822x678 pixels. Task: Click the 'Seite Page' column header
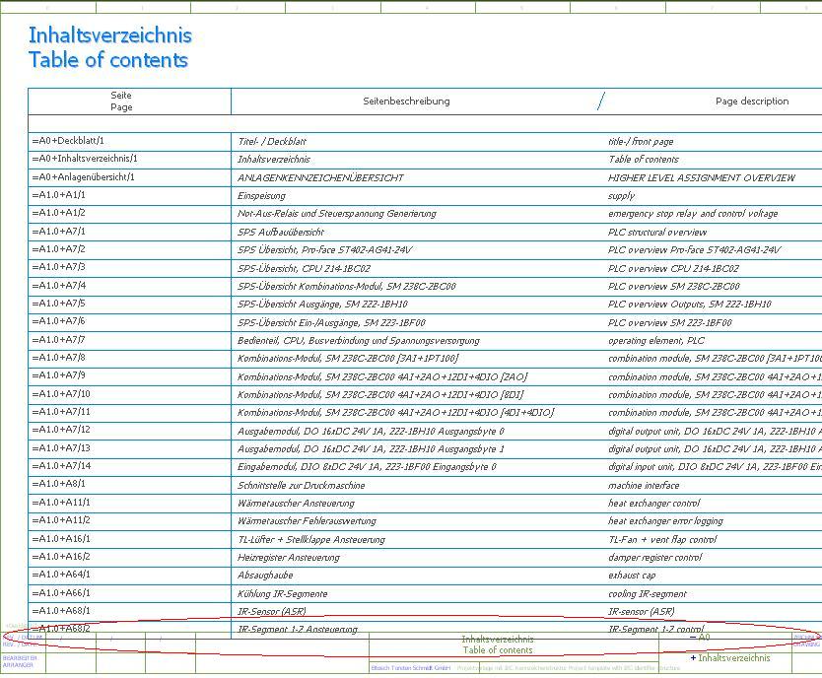[x=121, y=102]
